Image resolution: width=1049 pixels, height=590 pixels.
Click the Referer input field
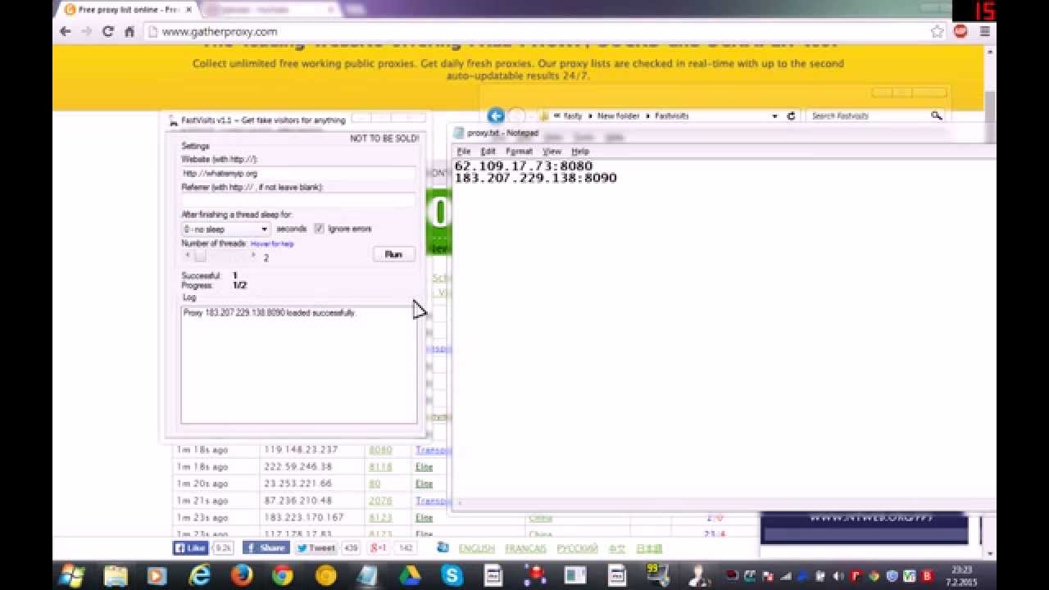[298, 201]
